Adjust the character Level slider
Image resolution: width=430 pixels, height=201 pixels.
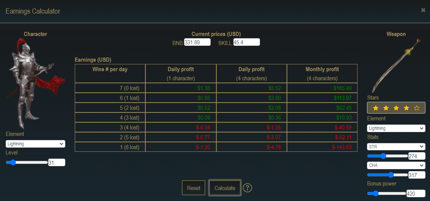click(x=27, y=162)
